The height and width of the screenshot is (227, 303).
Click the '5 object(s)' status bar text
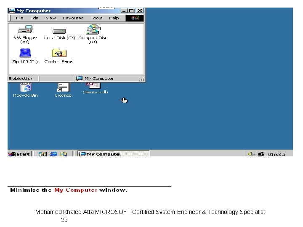pyautogui.click(x=20, y=79)
